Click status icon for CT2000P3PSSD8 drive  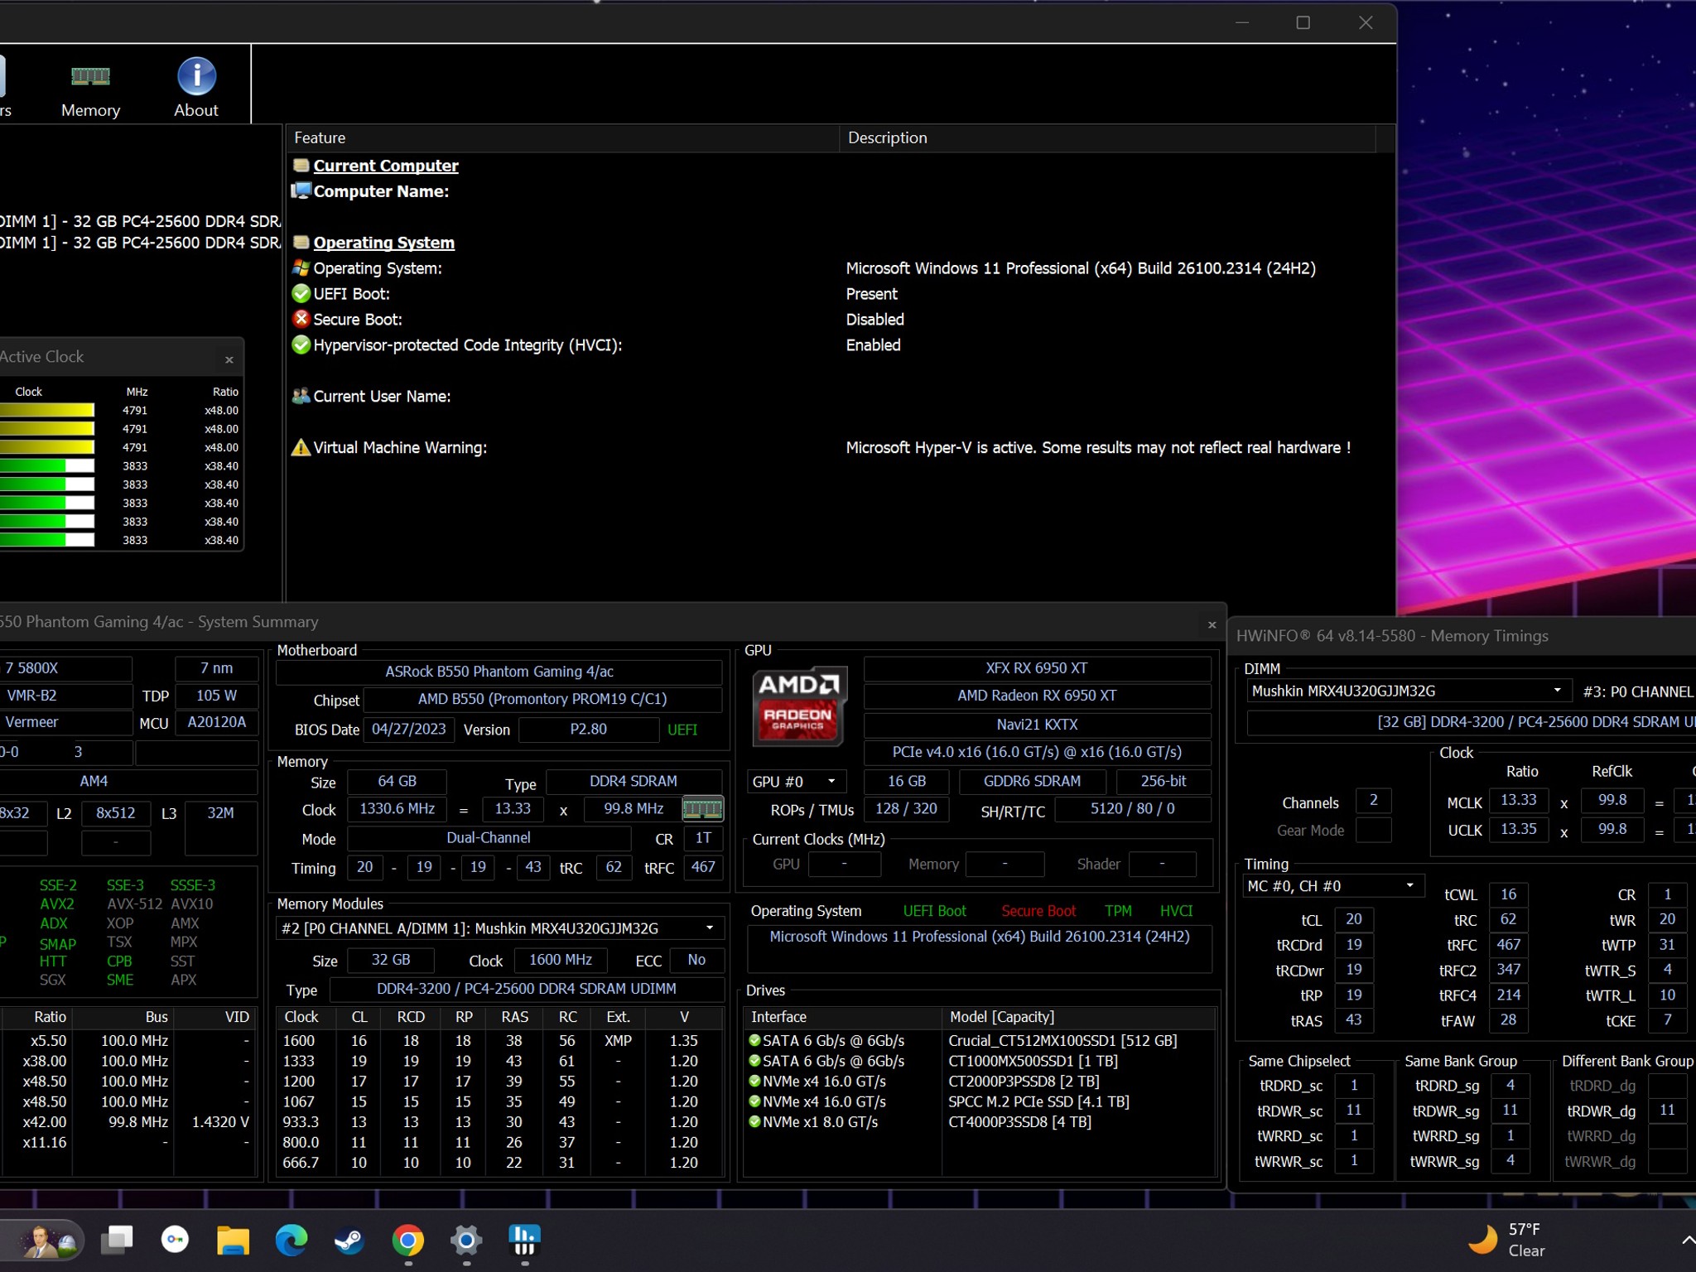[754, 1081]
